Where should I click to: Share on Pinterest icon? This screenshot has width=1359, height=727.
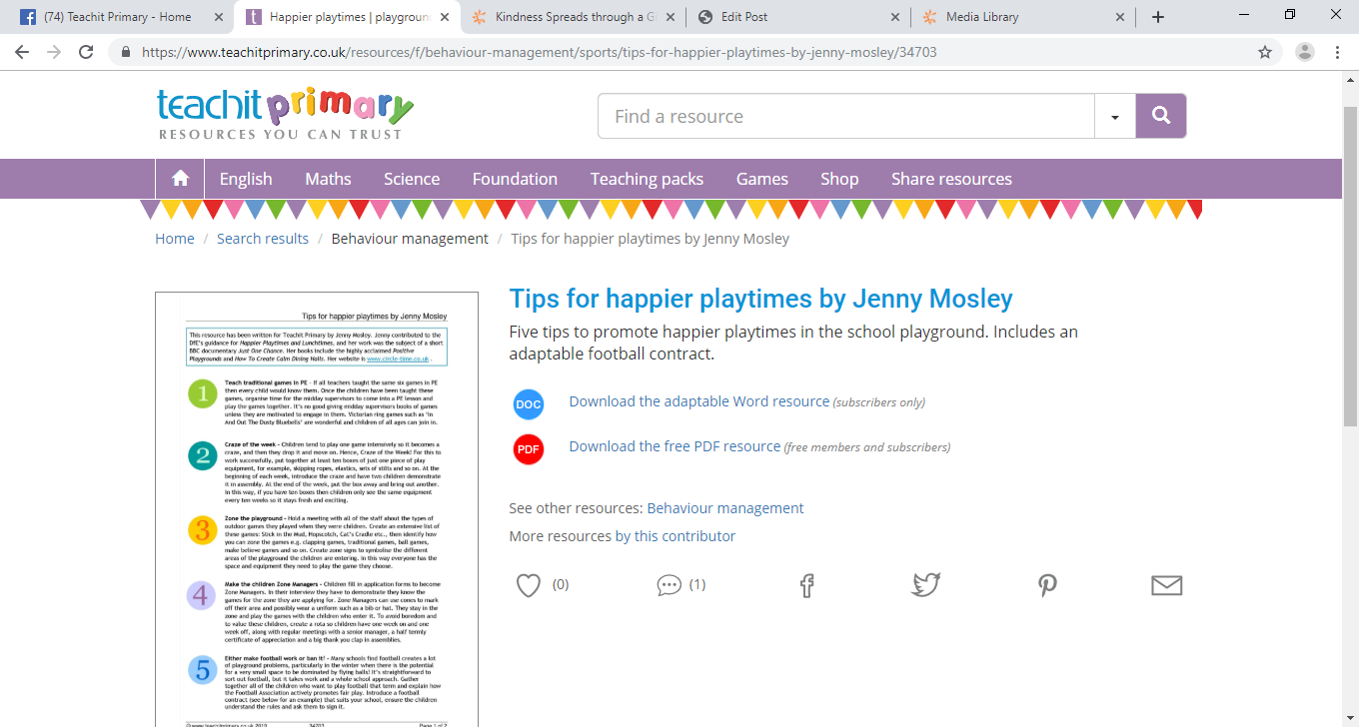click(1047, 585)
